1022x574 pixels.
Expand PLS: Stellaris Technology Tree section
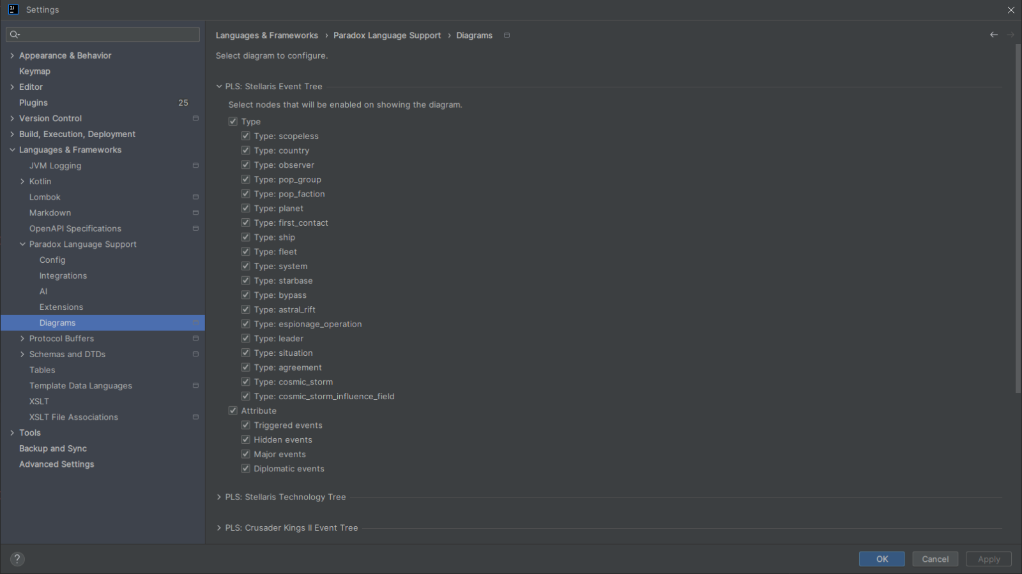point(219,497)
